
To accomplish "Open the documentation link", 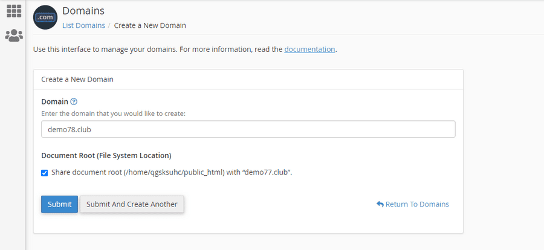I will click(x=309, y=50).
